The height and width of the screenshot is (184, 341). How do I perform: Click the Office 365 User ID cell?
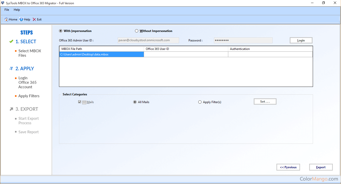click(x=186, y=54)
